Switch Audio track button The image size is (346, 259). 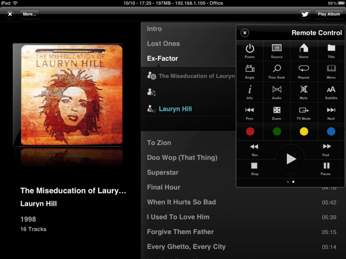[276, 92]
